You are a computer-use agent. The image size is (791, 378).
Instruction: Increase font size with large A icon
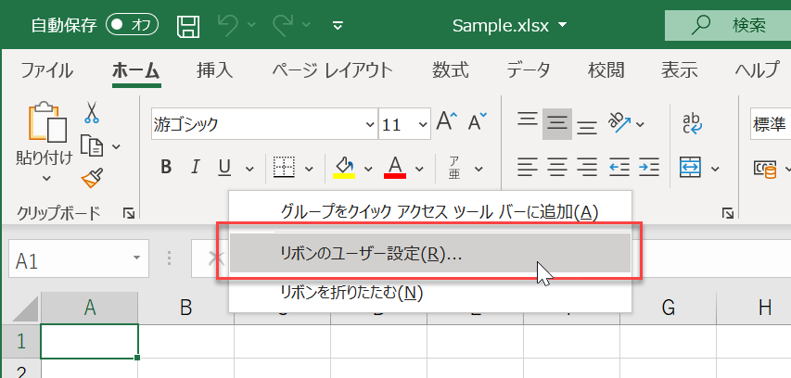pos(447,122)
